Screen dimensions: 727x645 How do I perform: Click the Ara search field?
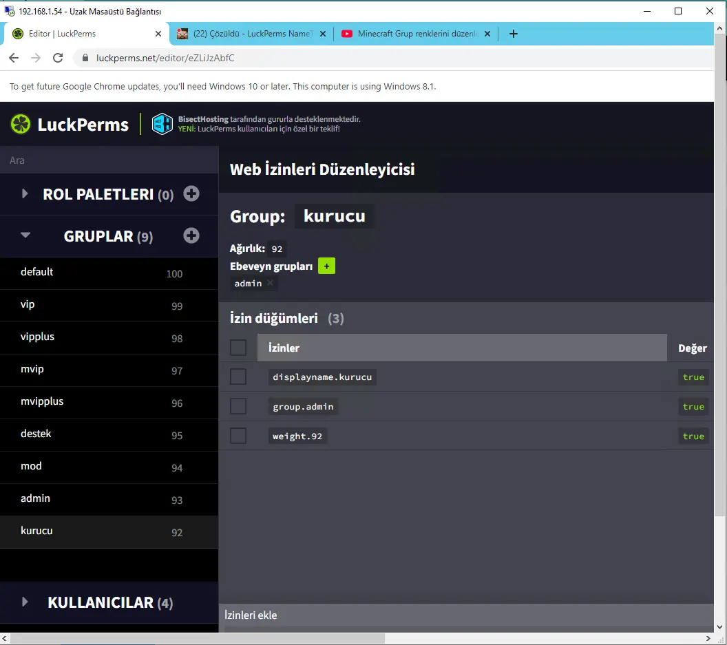pyautogui.click(x=109, y=160)
